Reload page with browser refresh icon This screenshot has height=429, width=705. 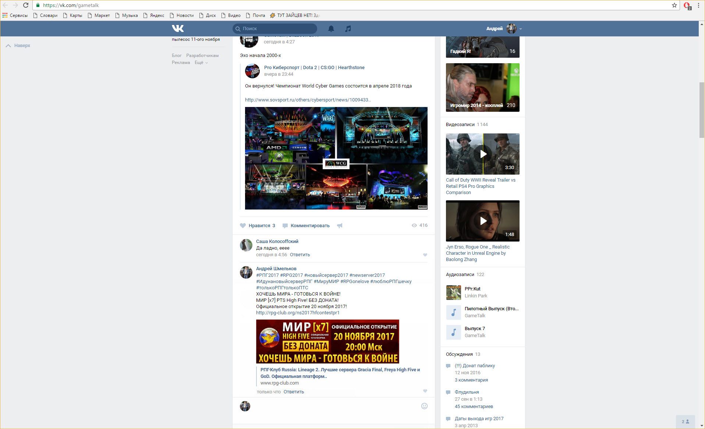click(26, 5)
